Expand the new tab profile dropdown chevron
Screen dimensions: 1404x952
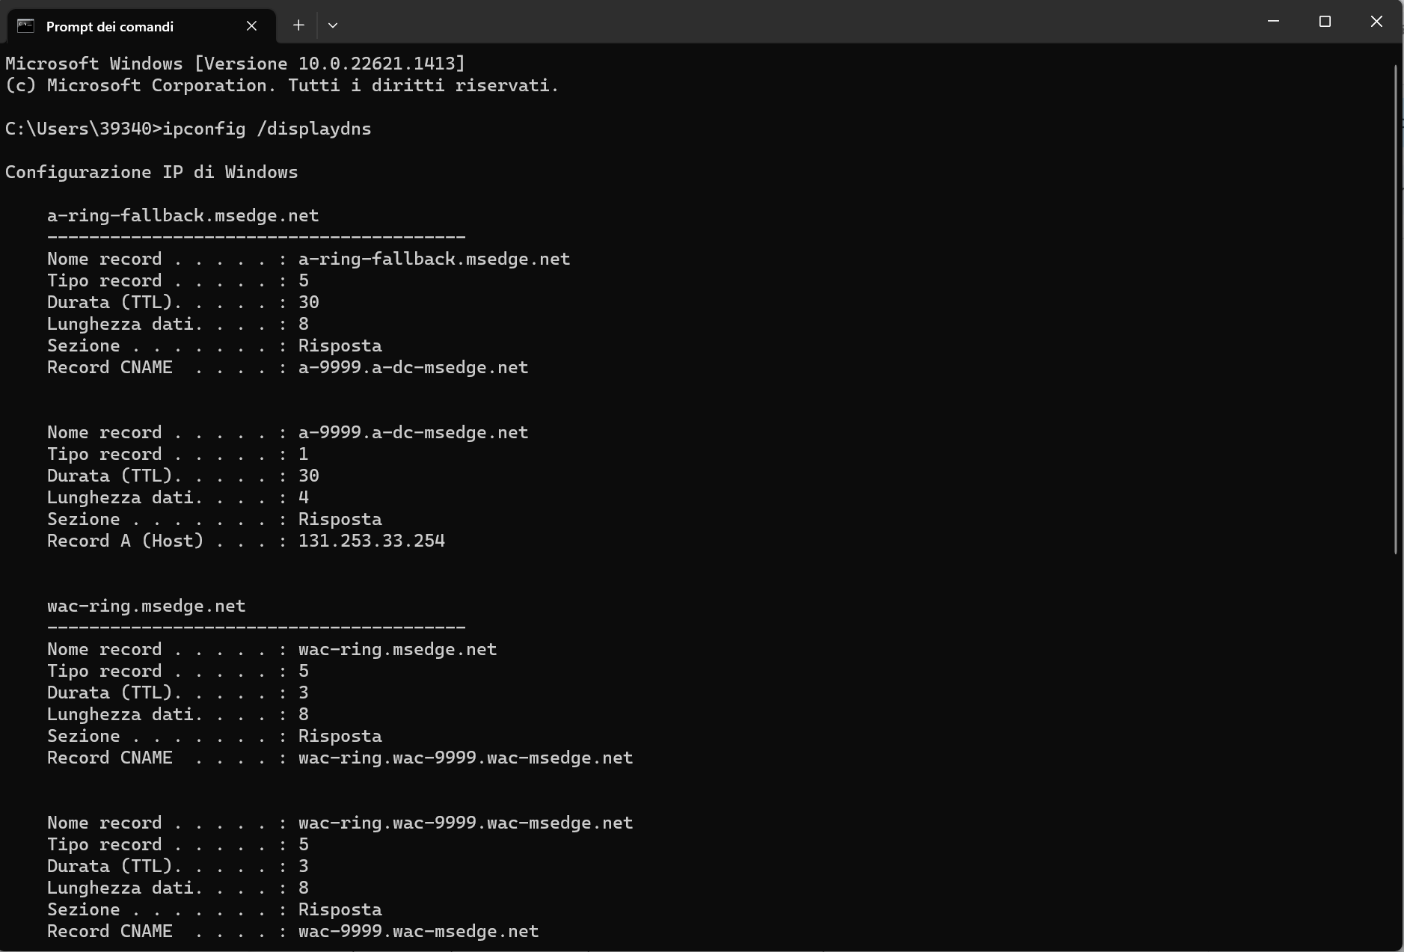tap(333, 25)
